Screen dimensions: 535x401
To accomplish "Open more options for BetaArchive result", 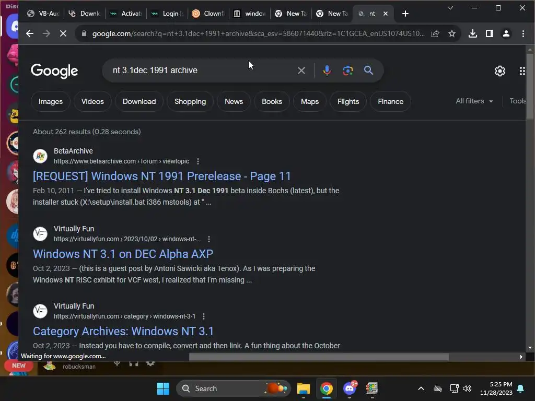I will click(x=198, y=161).
